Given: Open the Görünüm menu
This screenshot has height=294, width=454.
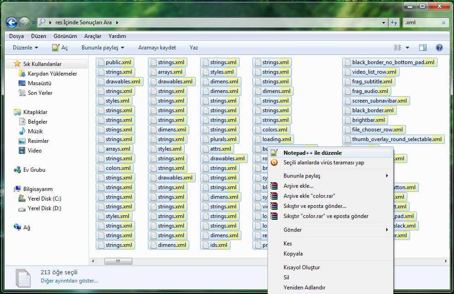Looking at the screenshot, I should (x=64, y=36).
